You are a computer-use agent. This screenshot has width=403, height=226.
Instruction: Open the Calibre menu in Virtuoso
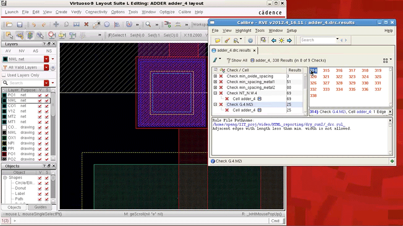coord(185,12)
